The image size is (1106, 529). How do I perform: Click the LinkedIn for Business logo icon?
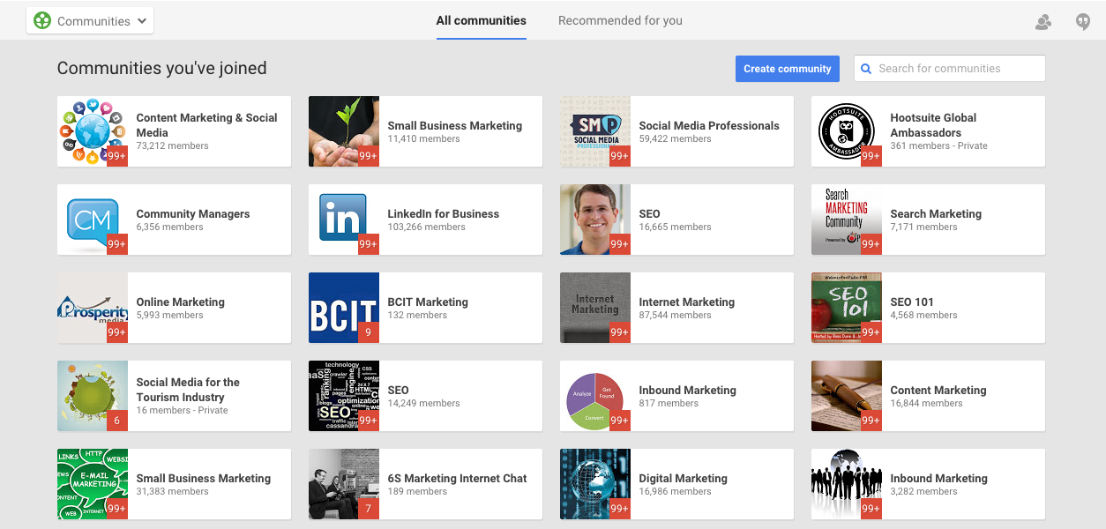pos(342,216)
